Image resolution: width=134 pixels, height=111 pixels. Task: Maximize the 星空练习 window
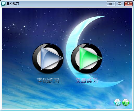(120, 4)
